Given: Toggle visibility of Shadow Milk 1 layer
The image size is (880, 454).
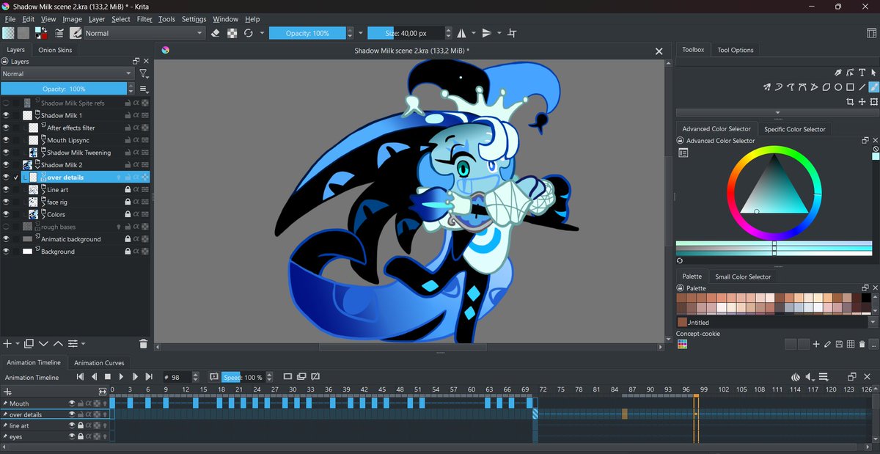Looking at the screenshot, I should coord(6,116).
